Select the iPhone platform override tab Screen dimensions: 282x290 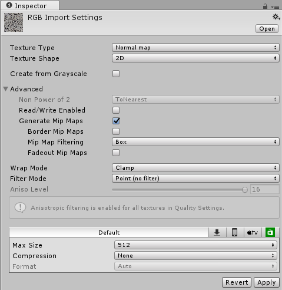235,232
